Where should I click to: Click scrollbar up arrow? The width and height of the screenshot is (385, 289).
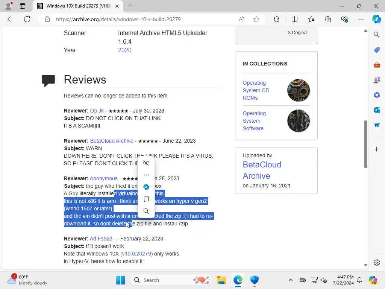[365, 31]
